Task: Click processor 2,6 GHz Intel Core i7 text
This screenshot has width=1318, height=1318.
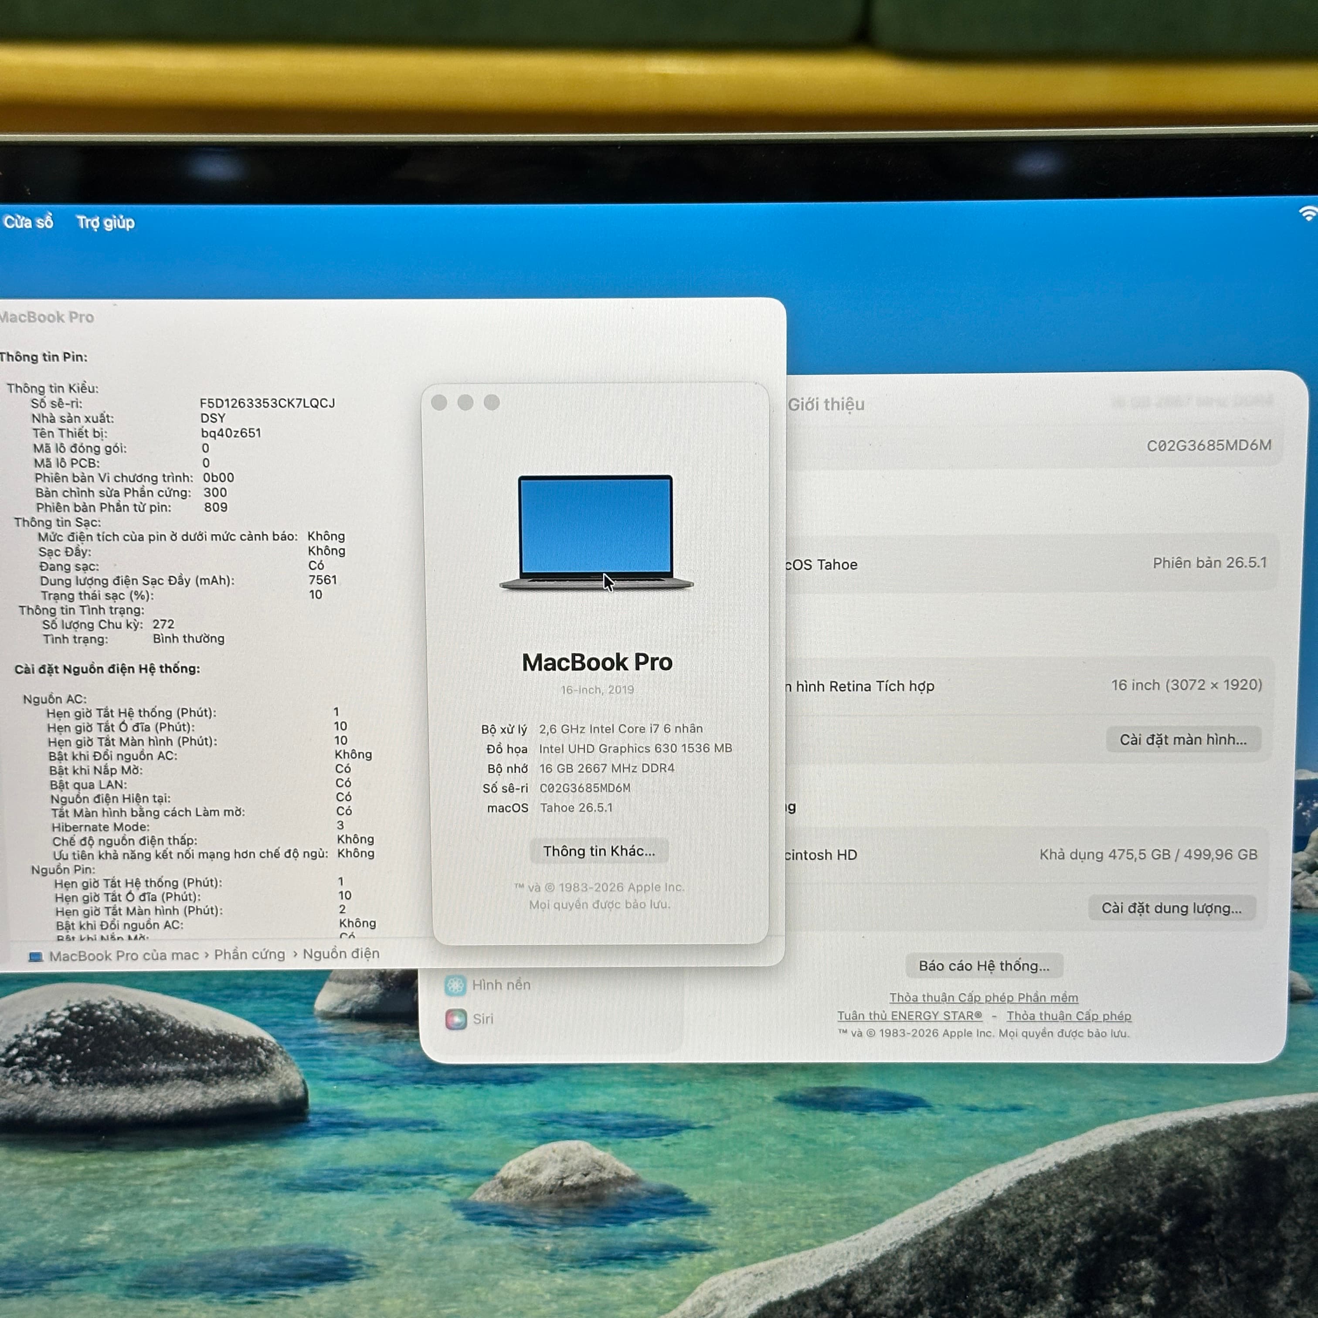Action: tap(621, 729)
